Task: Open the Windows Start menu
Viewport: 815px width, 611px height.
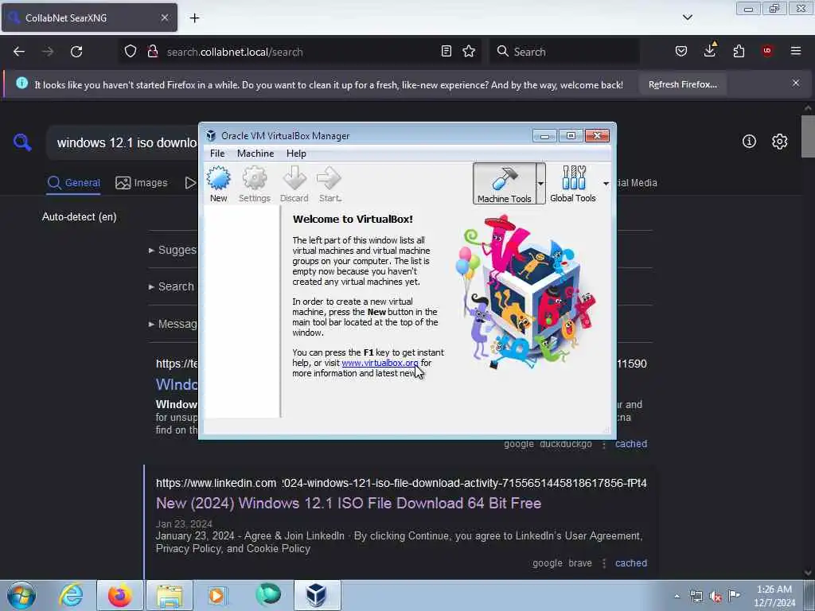Action: pos(21,595)
